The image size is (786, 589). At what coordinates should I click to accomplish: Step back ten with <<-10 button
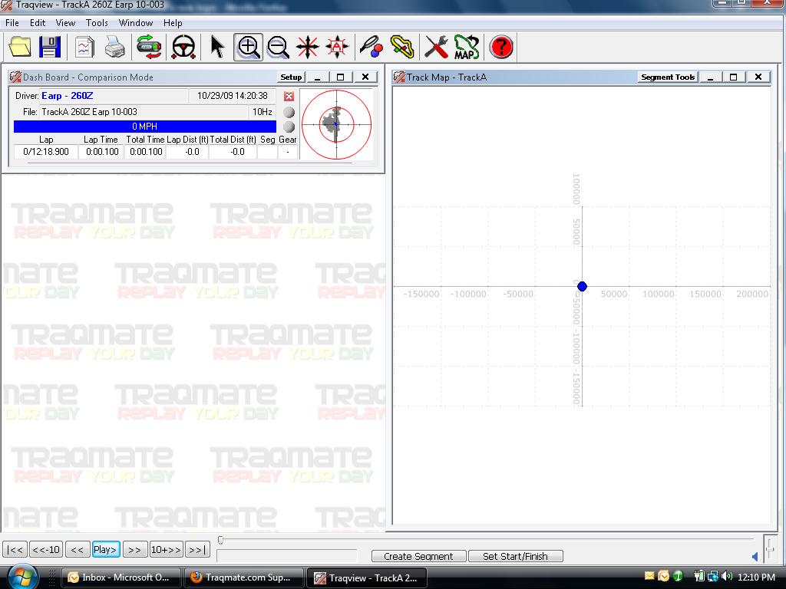point(46,550)
